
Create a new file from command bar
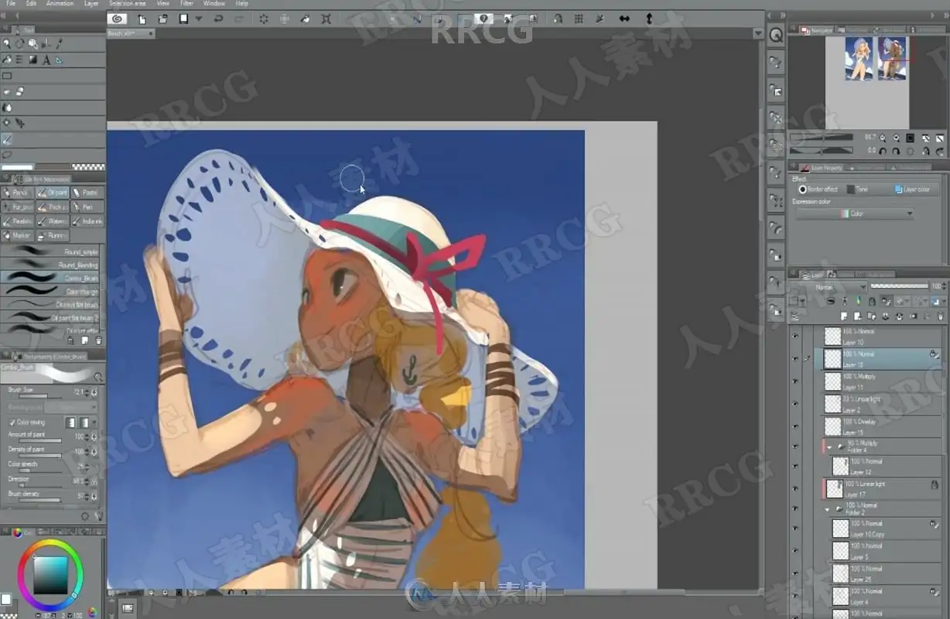142,19
